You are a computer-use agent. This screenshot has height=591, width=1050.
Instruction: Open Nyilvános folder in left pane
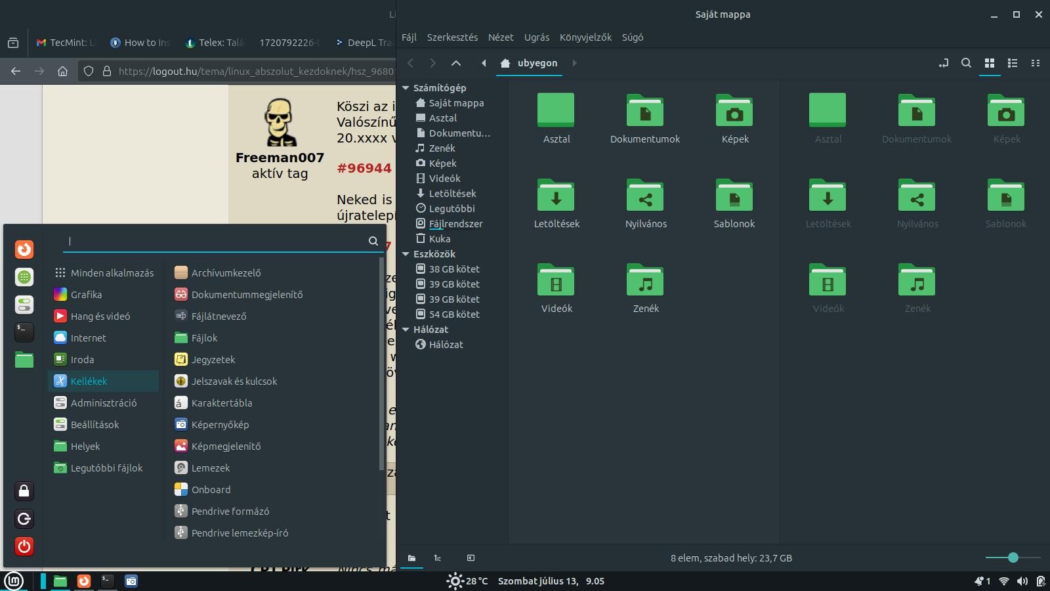646,204
